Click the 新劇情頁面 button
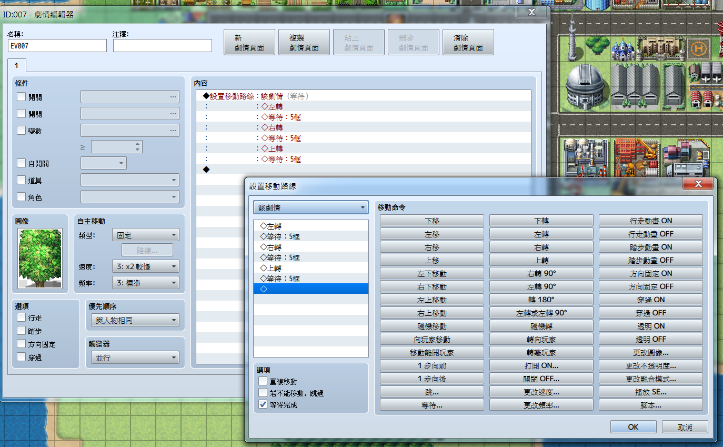Screen dimensions: 723x447 pos(249,42)
